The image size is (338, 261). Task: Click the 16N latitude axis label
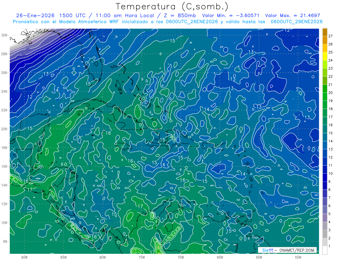click(x=5, y=166)
